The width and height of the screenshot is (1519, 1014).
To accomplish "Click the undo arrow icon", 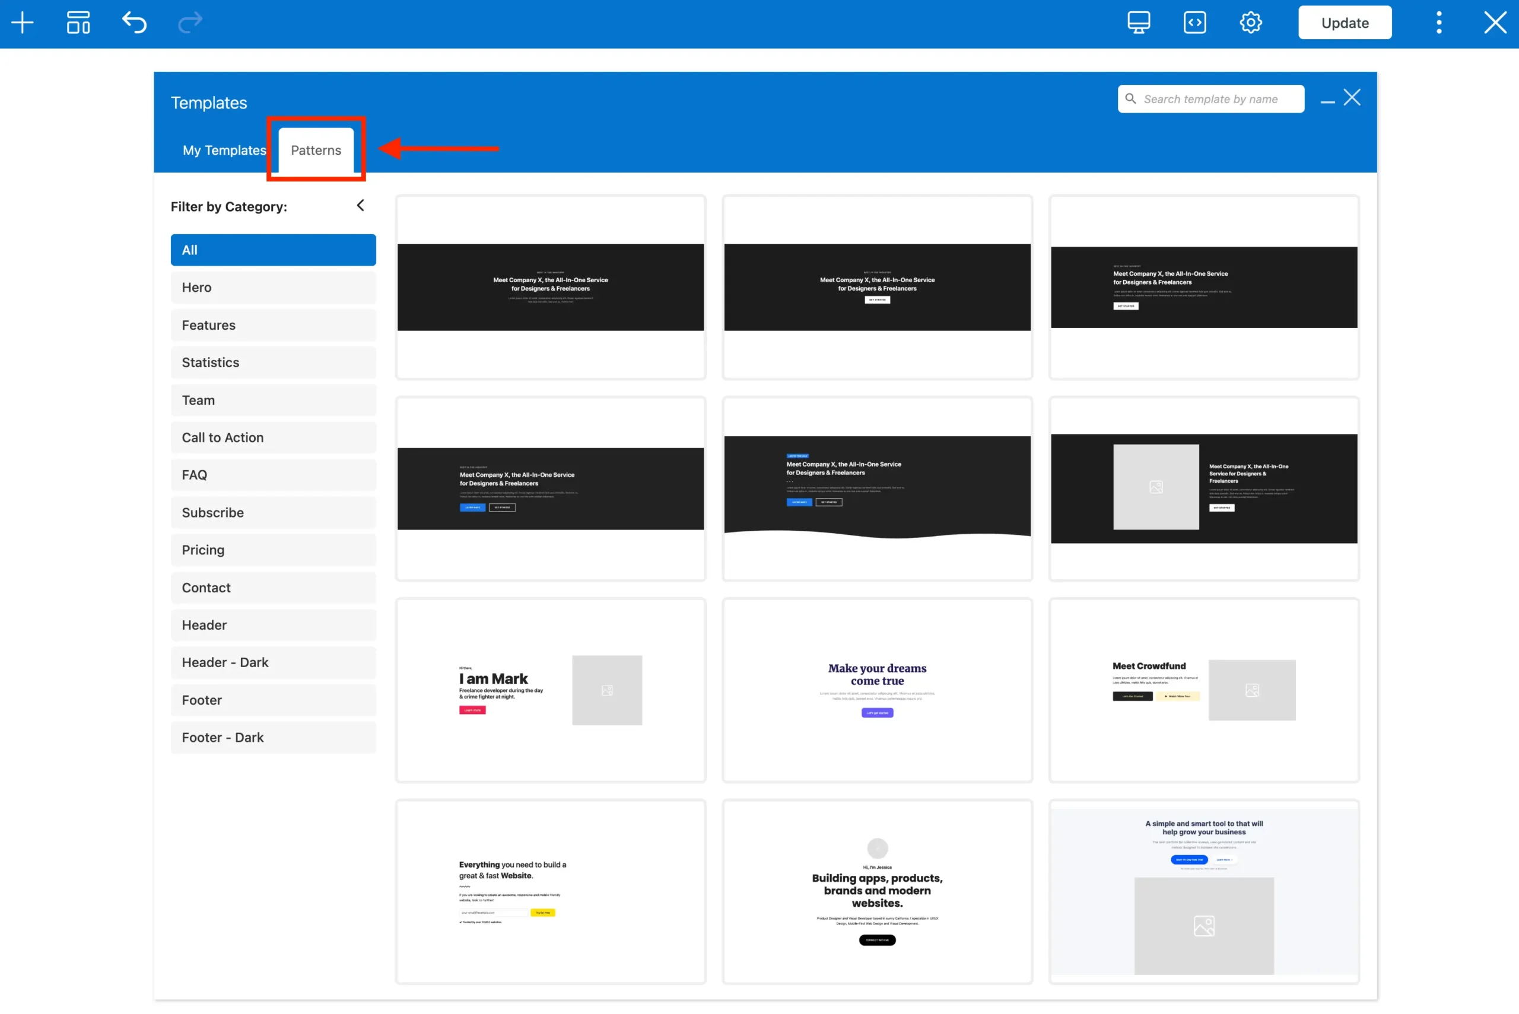I will 134,22.
